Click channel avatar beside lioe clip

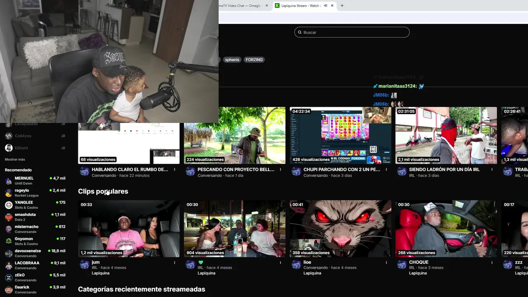click(x=296, y=264)
